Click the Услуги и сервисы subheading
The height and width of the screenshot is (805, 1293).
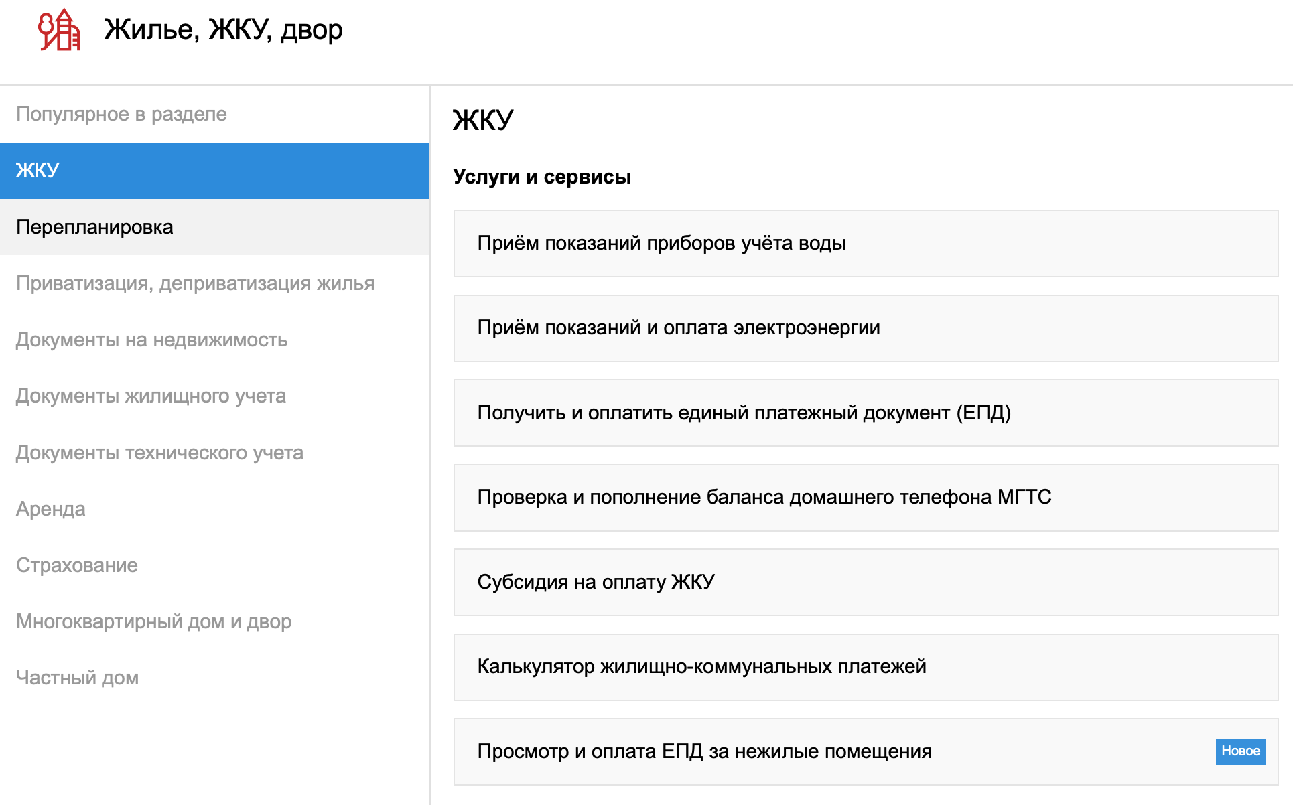pos(542,177)
